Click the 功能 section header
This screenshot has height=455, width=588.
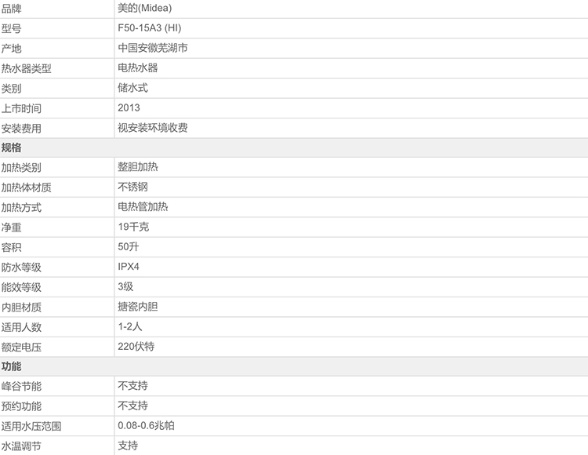pyautogui.click(x=12, y=366)
